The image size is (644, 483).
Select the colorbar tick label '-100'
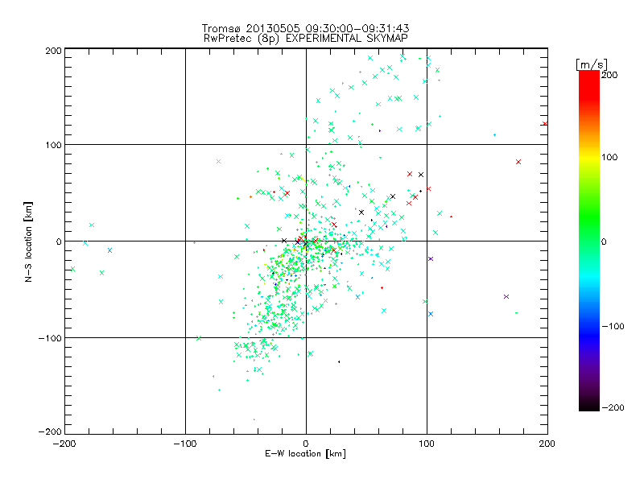pos(613,326)
